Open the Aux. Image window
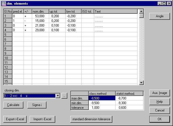The width and height of the screenshot is (173, 126). coord(160,93)
